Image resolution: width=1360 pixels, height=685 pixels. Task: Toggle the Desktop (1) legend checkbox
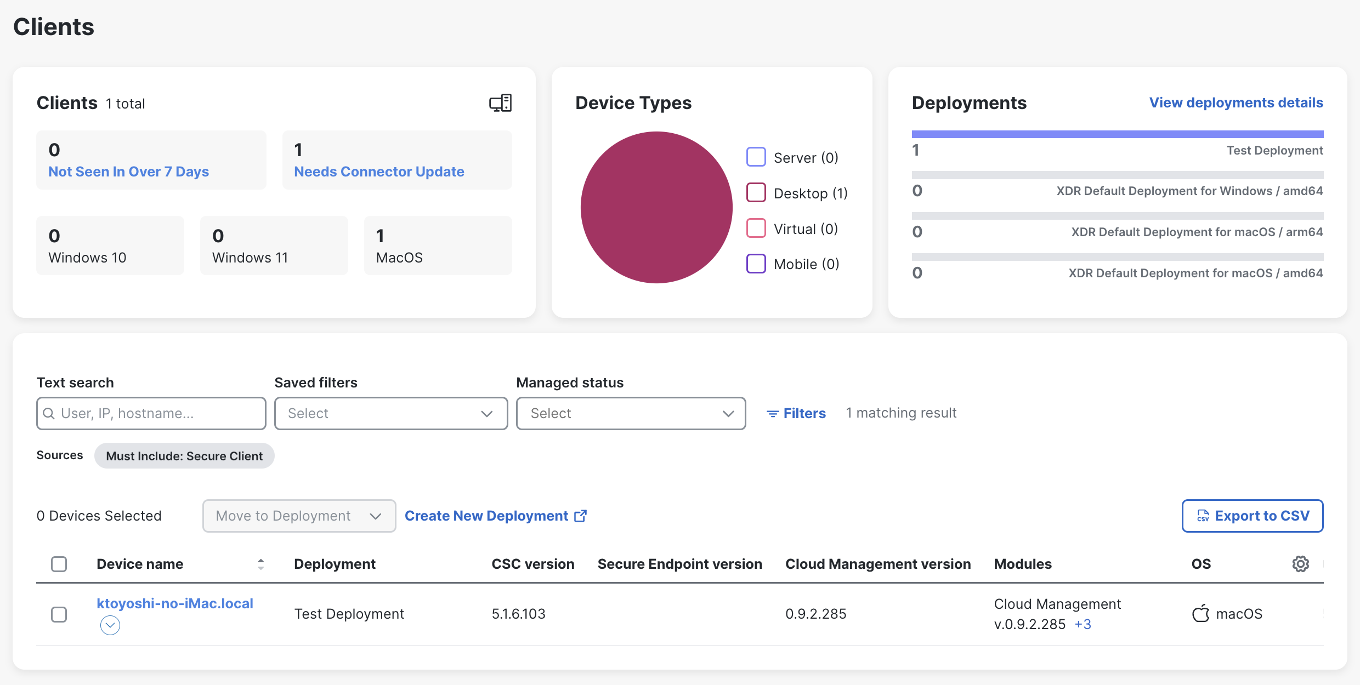point(756,193)
